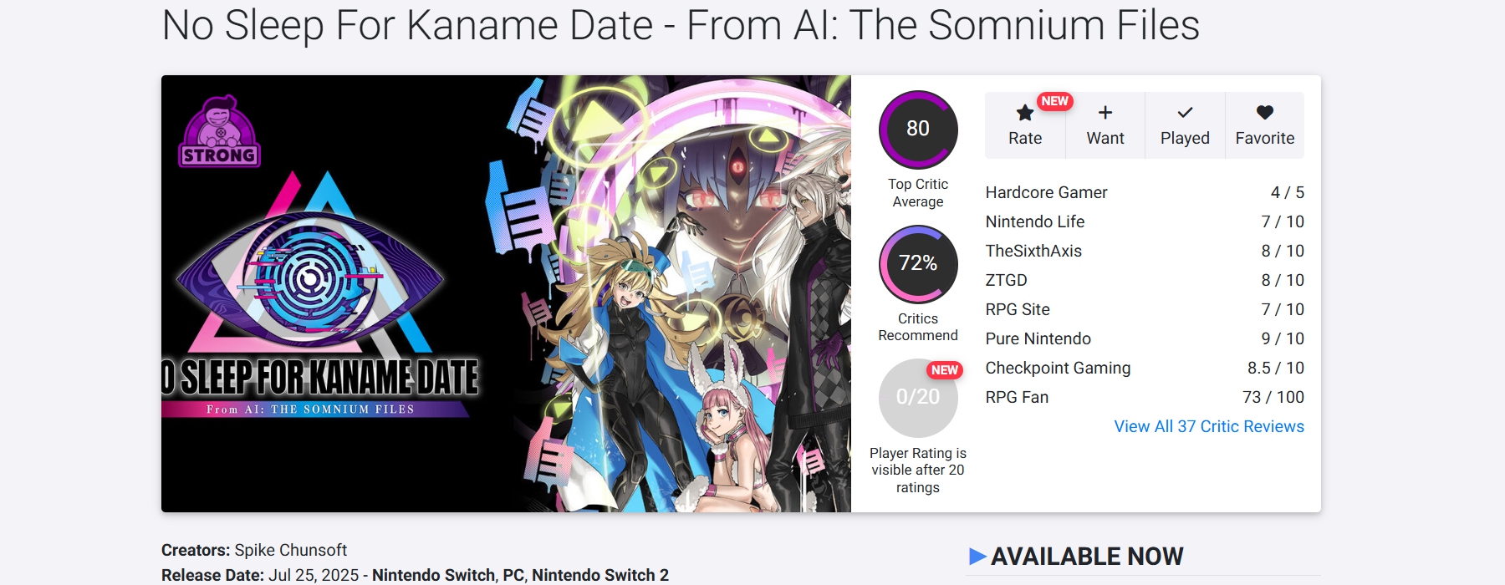Click the Rate star icon
This screenshot has width=1505, height=585.
(x=1024, y=114)
